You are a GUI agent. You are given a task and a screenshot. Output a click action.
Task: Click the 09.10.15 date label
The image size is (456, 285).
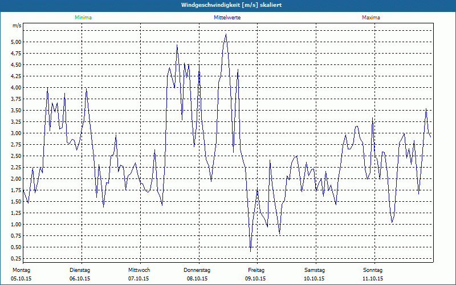(255, 279)
